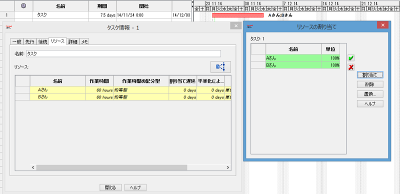Click the 期間 column header in the task sheet
400x194 pixels.
coord(102,5)
